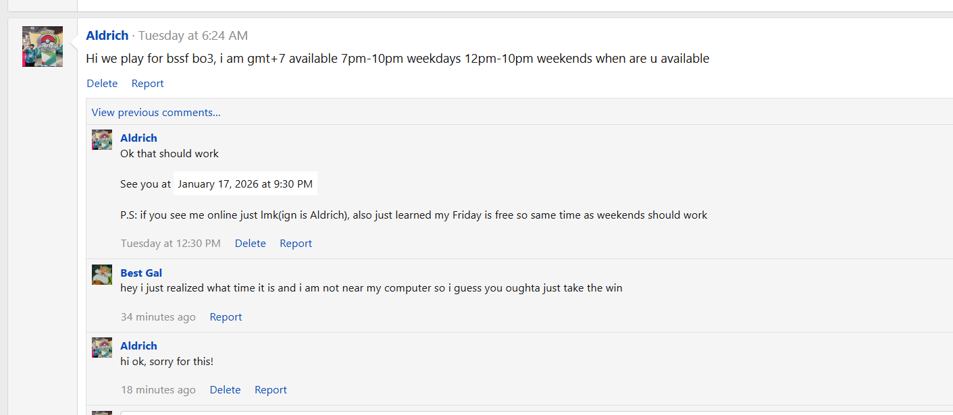This screenshot has width=953, height=415.
Task: Click Aldrich's avatar beside 'hi ok, sorry'
Action: click(102, 348)
